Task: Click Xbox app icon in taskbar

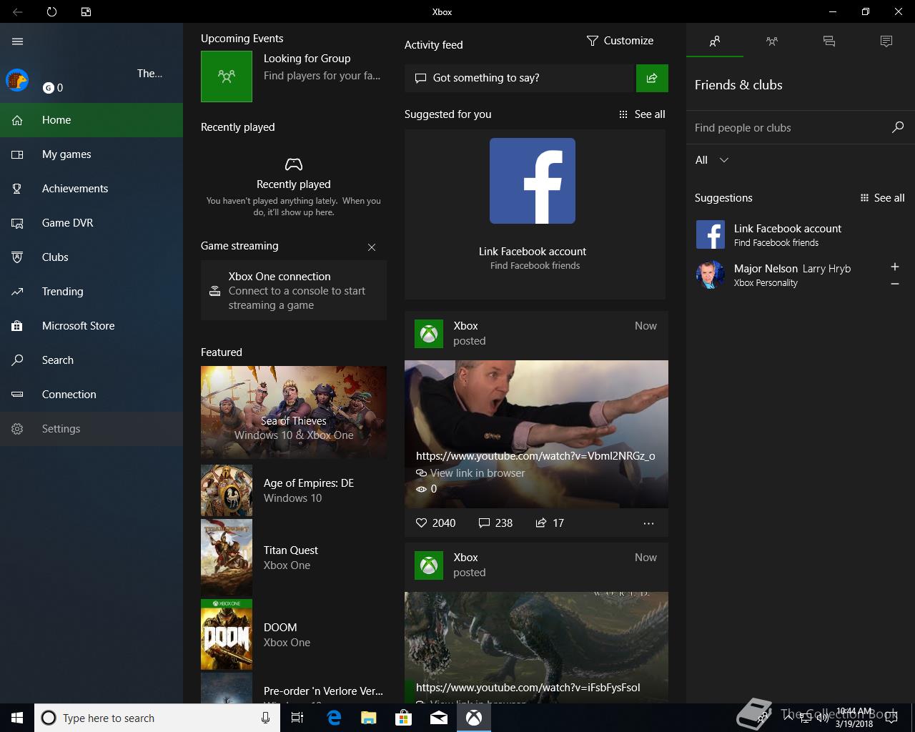Action: (474, 718)
